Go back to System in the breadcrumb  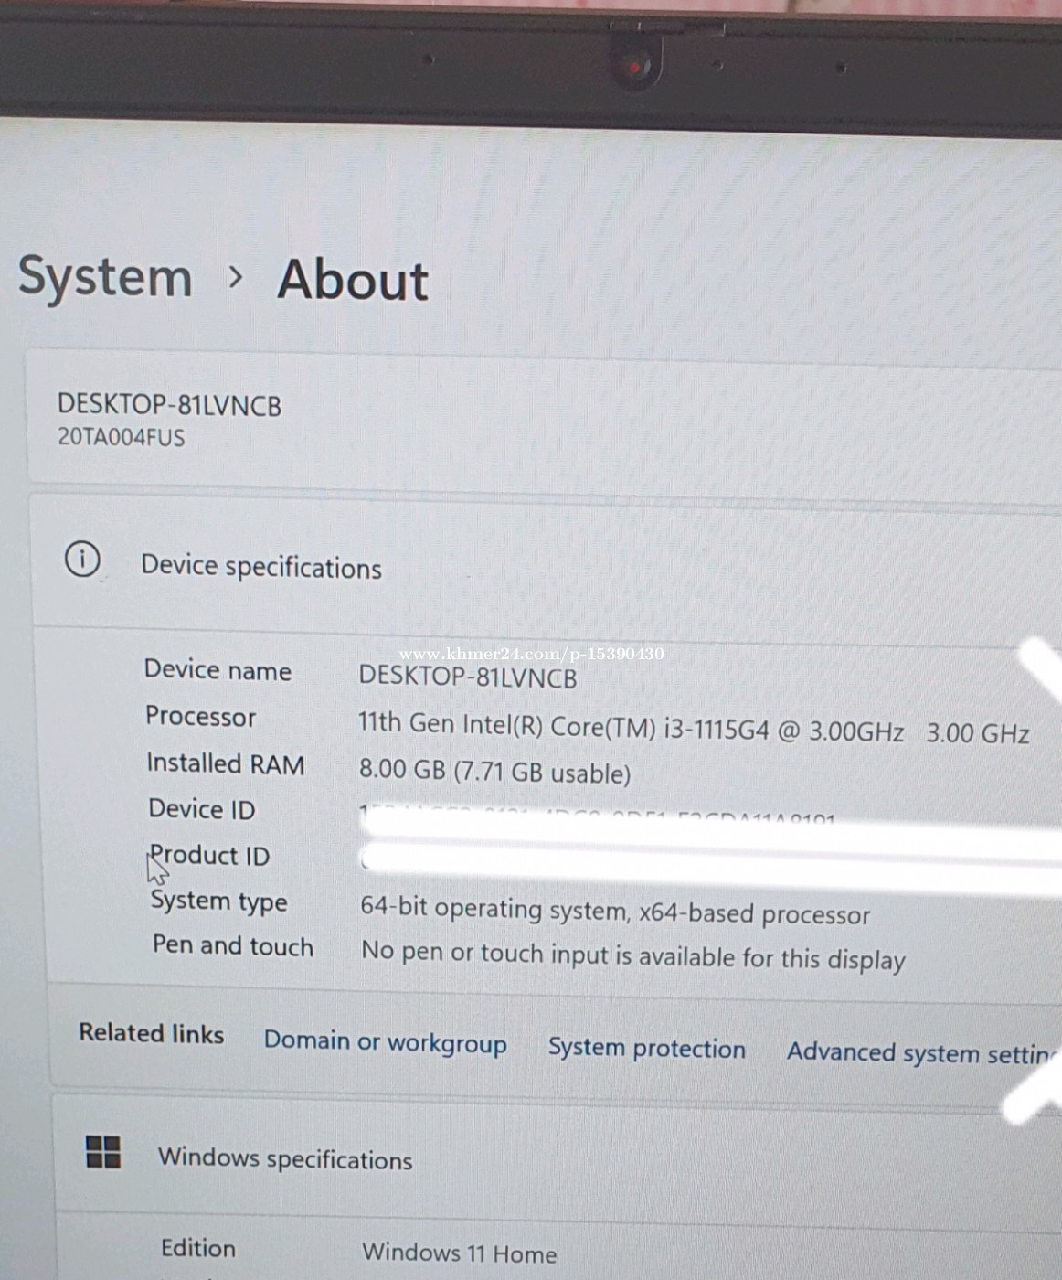[105, 276]
